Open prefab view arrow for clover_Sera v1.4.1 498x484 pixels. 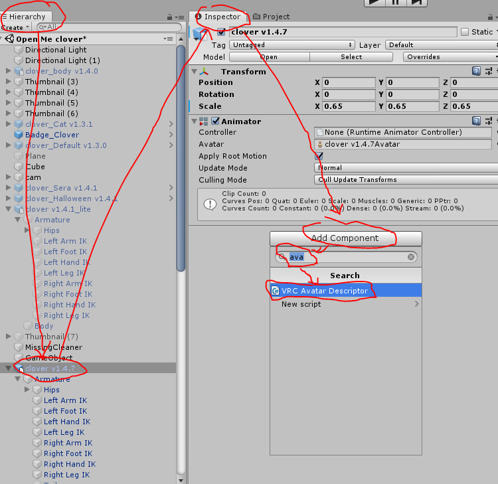click(171, 188)
